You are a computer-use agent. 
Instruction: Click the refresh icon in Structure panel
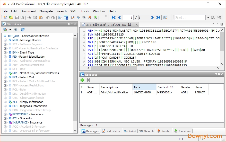pyautogui.click(x=23, y=30)
